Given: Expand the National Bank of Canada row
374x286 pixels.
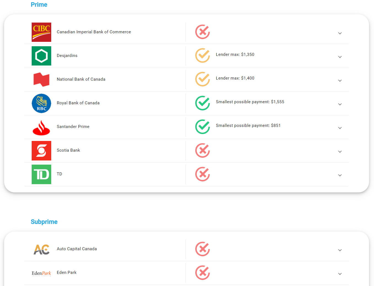Looking at the screenshot, I should click(340, 81).
